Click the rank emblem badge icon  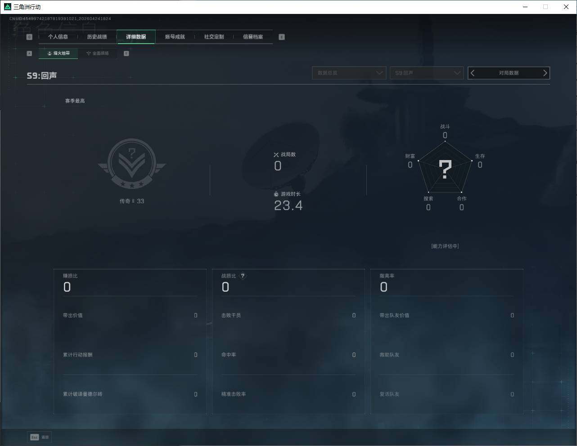pos(132,164)
